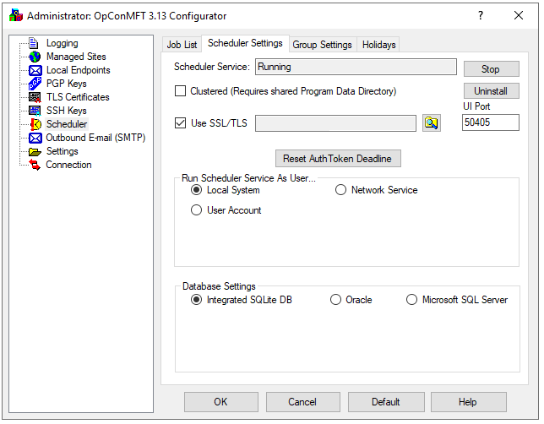The image size is (544, 424).
Task: Select Network Service radio button
Action: [x=340, y=190]
